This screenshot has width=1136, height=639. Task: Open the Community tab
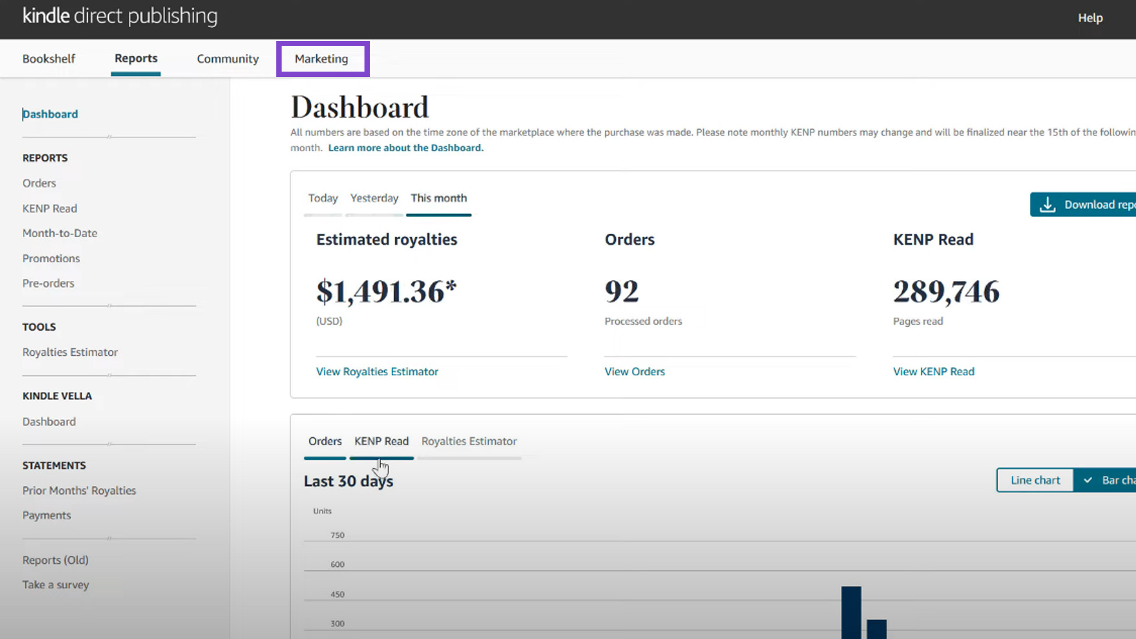(228, 59)
